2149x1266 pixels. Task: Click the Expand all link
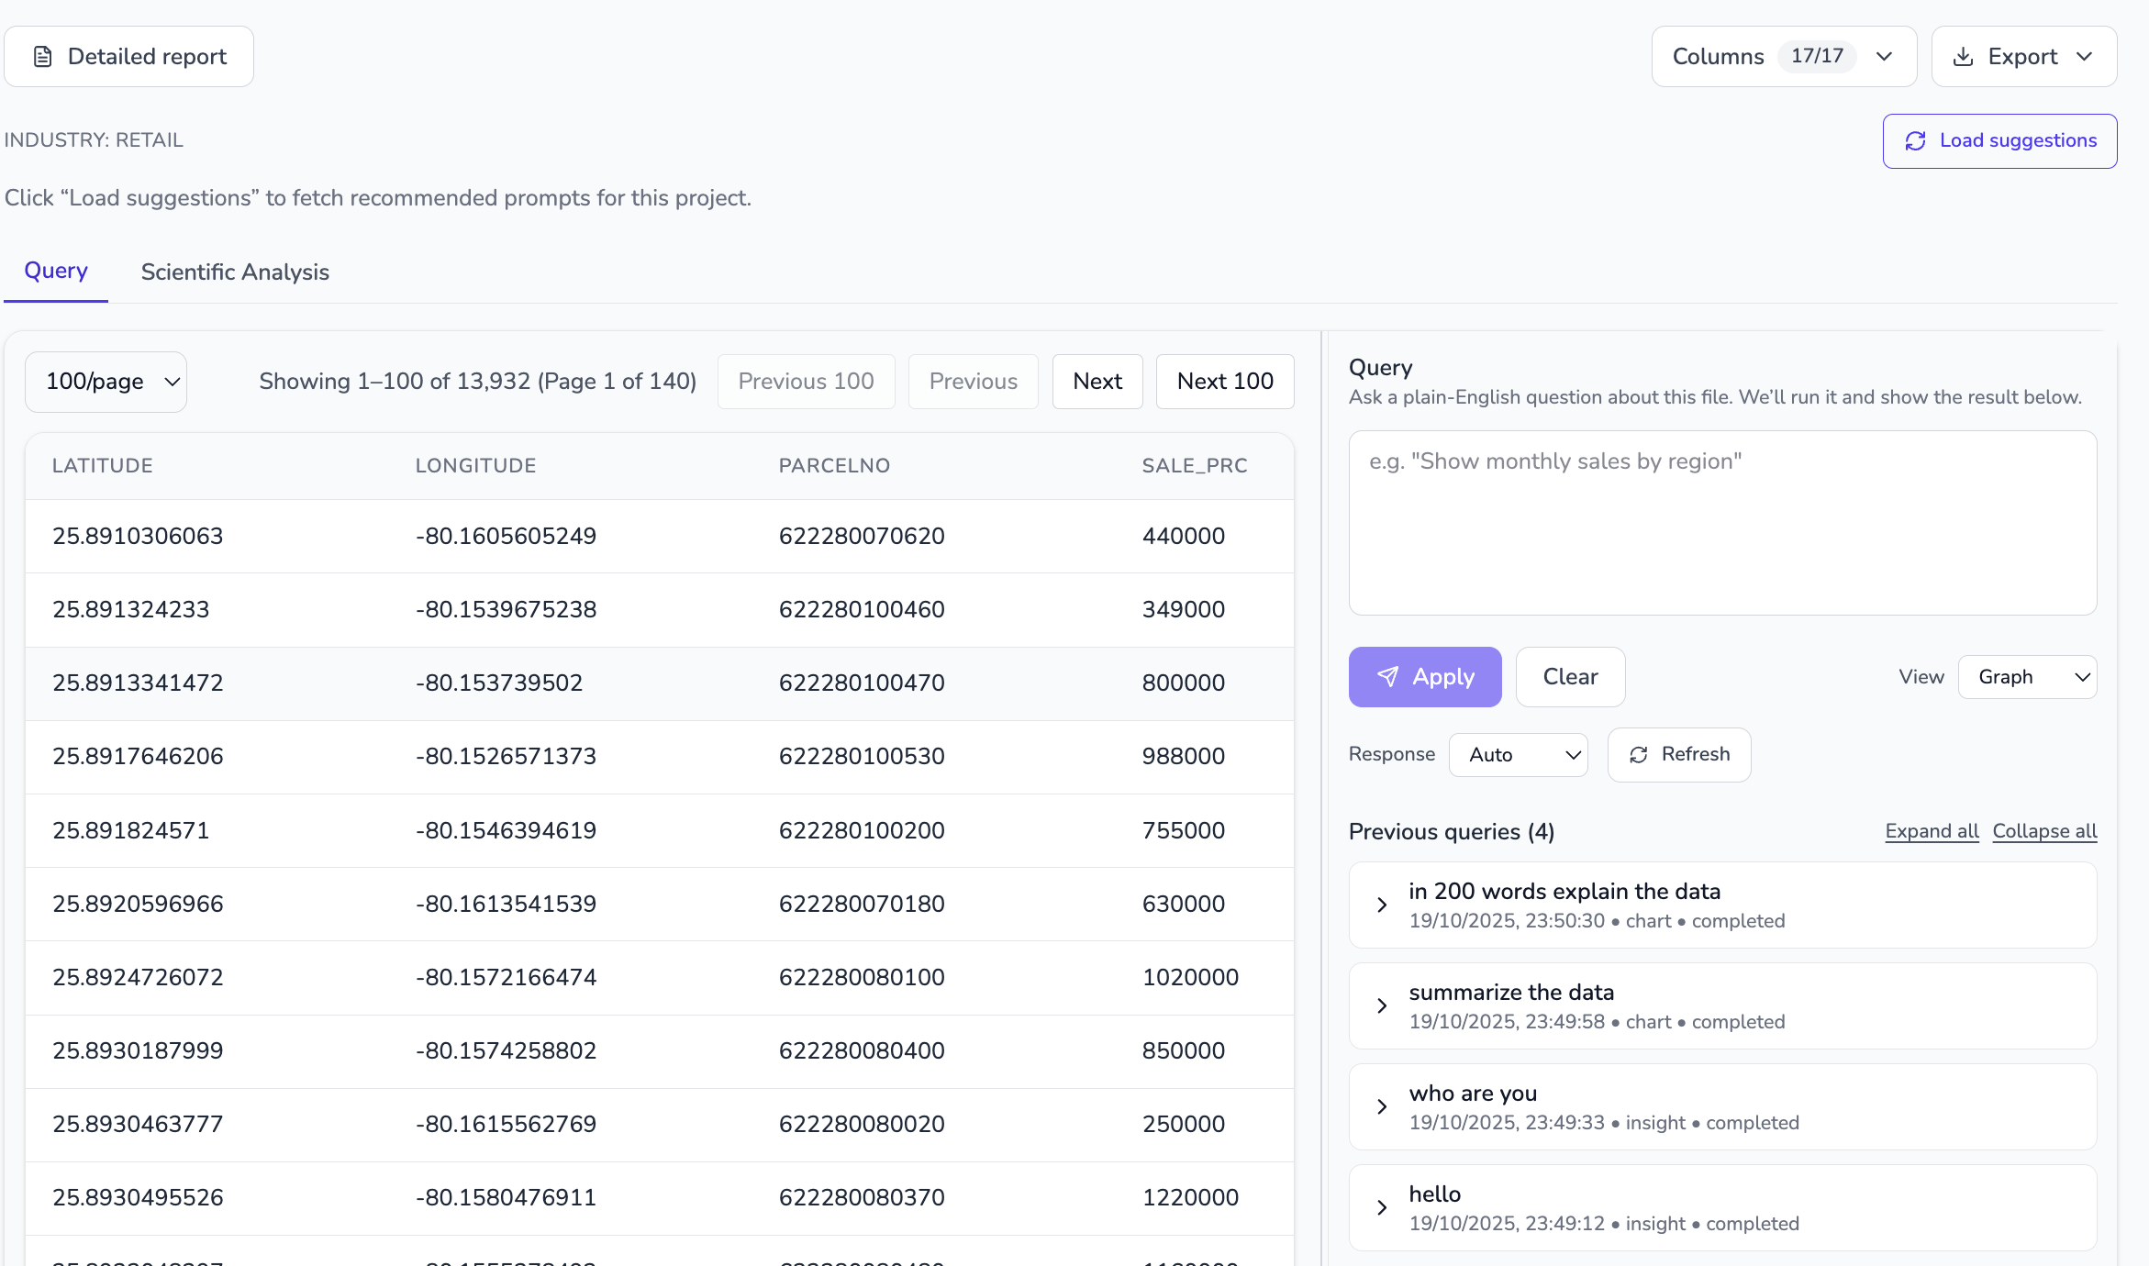click(x=1932, y=831)
